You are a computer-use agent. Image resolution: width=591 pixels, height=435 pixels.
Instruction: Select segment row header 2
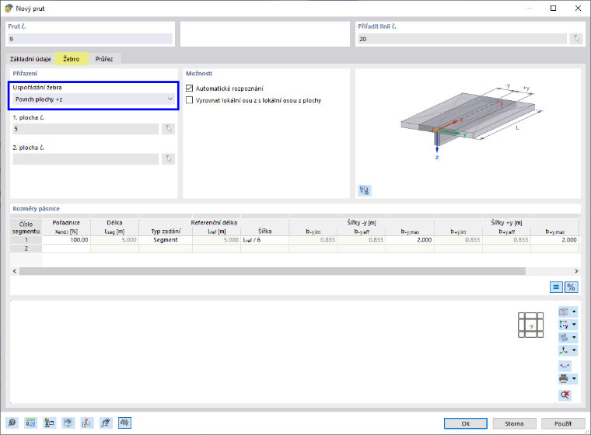click(26, 249)
